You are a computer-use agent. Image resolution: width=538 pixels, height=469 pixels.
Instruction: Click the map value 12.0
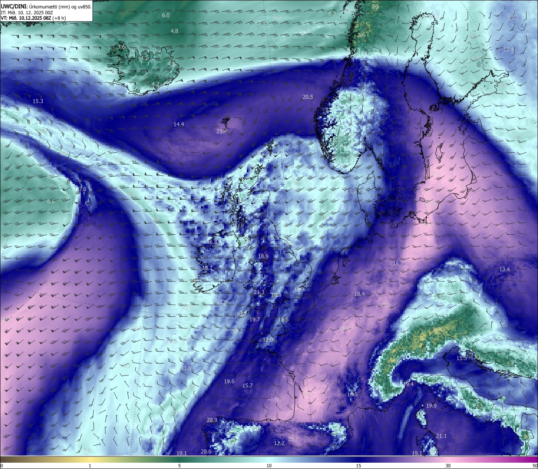[268, 340]
